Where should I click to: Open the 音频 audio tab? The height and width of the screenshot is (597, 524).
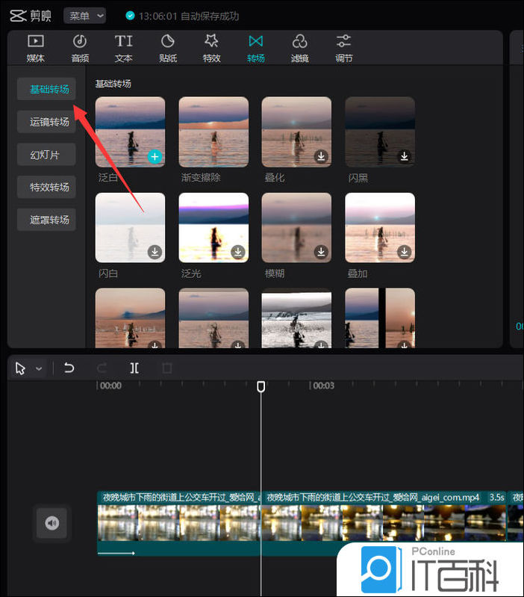[x=80, y=49]
